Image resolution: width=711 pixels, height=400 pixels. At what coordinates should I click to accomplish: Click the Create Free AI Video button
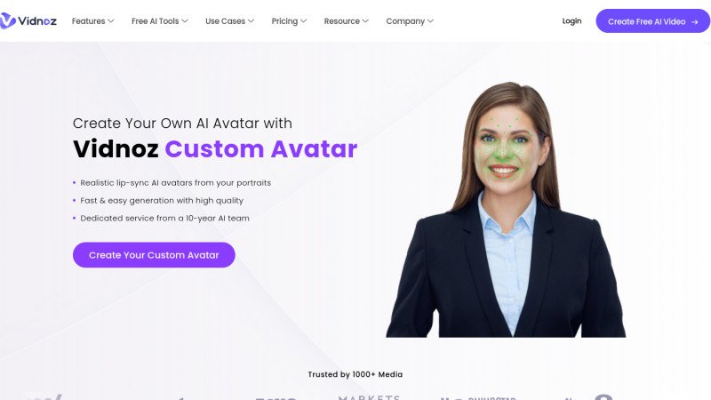[653, 20]
